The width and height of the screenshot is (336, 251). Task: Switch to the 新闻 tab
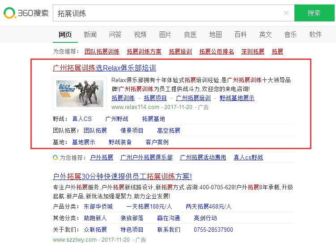point(90,34)
